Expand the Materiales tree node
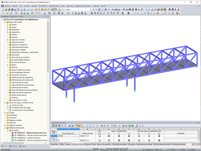 [x=7, y=30]
